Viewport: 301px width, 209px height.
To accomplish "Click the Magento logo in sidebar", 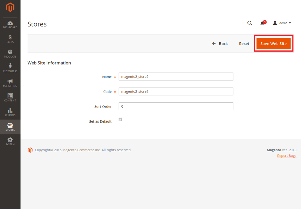I will [x=10, y=8].
